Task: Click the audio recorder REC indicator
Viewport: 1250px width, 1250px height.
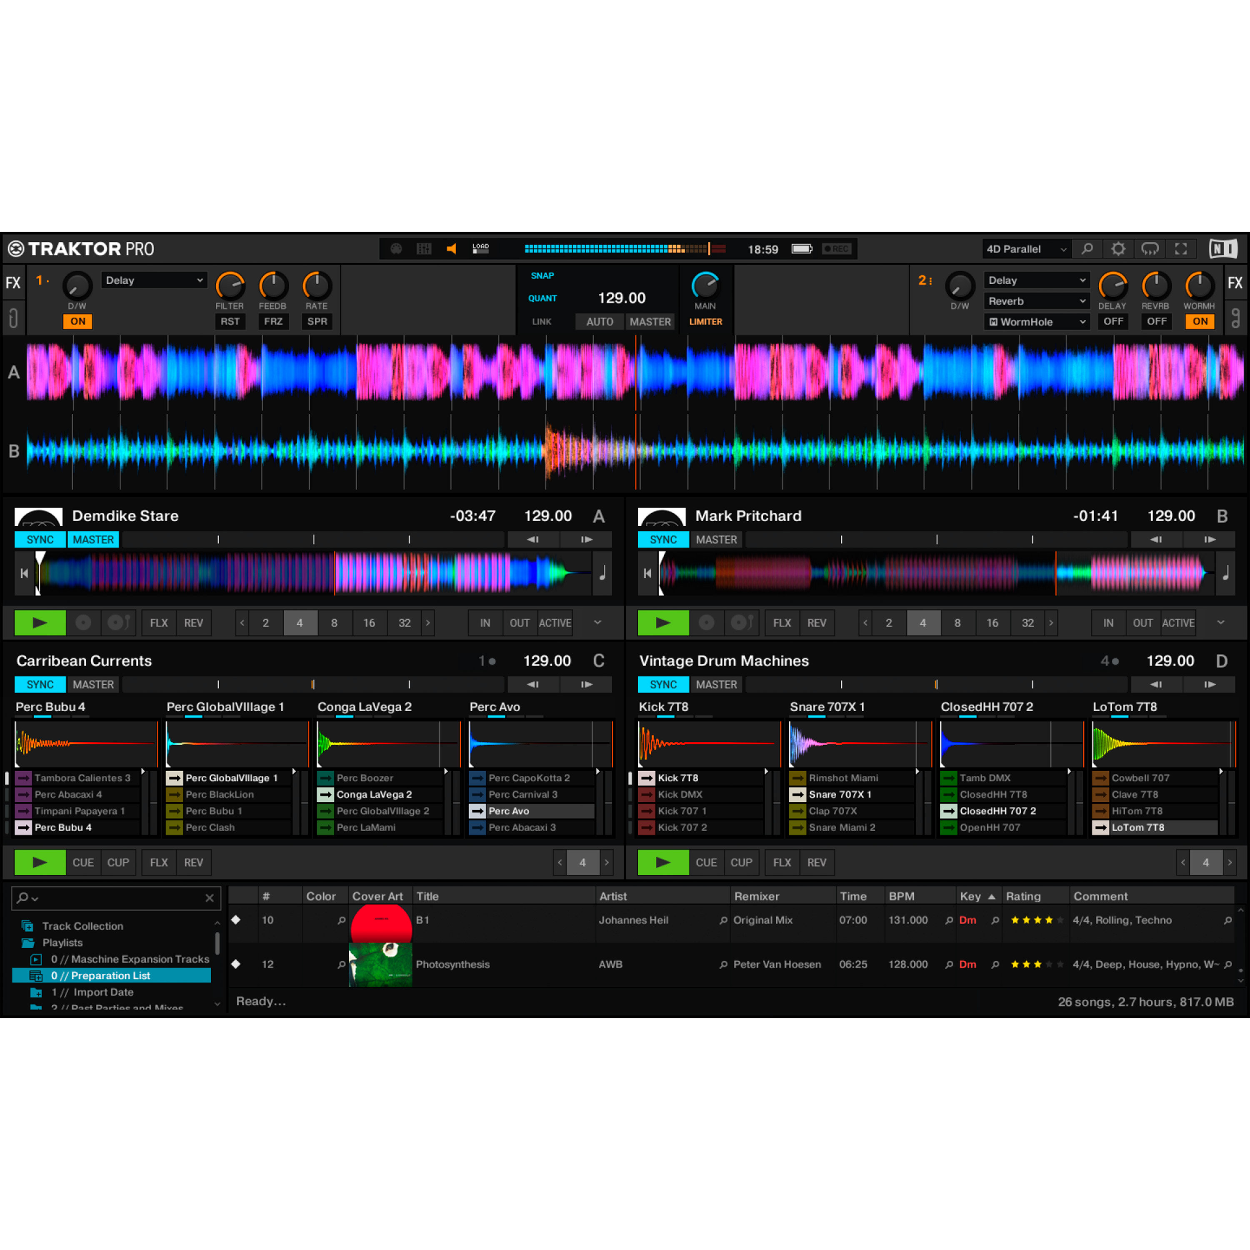Action: [x=837, y=248]
